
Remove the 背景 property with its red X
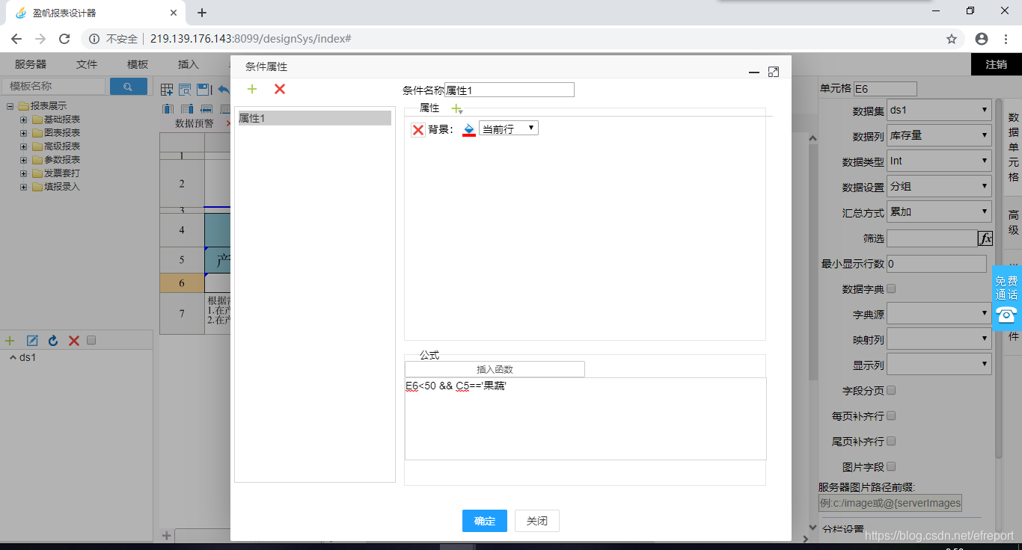coord(418,130)
